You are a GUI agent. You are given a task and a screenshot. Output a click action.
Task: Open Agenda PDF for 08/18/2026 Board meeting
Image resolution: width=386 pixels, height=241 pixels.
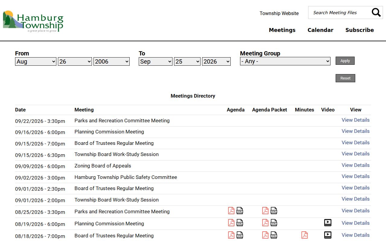[231, 235]
